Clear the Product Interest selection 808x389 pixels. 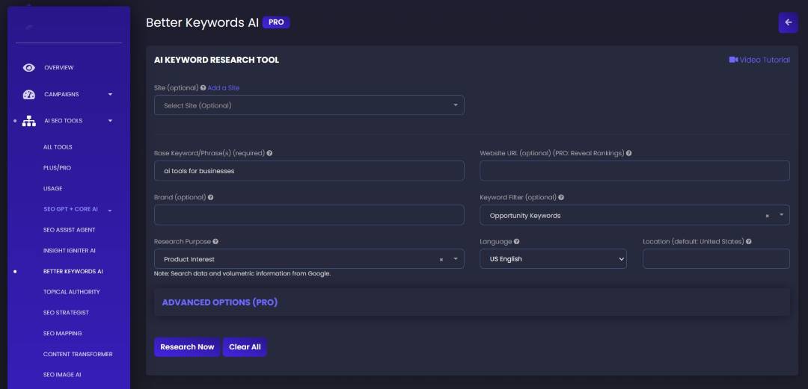[441, 260]
